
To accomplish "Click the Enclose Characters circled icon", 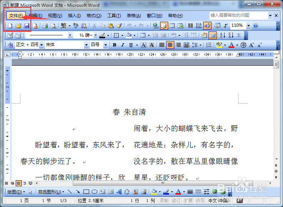I will (x=243, y=45).
